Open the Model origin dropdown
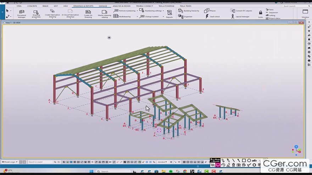This screenshot has width=312, height=175. coord(10,162)
